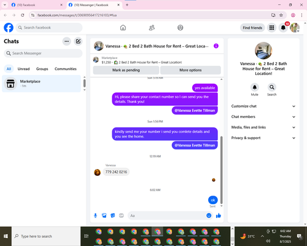
Task: Click first @Vanessa Evette Tillman mention
Action: [195, 111]
